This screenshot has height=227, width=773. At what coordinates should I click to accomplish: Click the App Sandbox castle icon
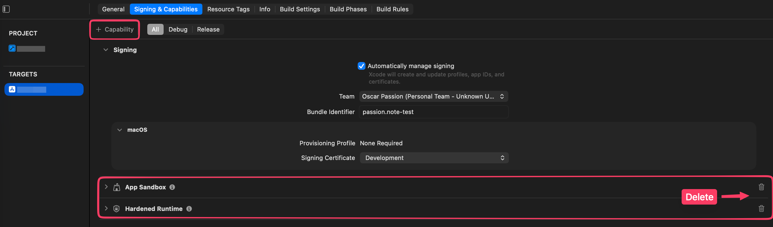117,187
